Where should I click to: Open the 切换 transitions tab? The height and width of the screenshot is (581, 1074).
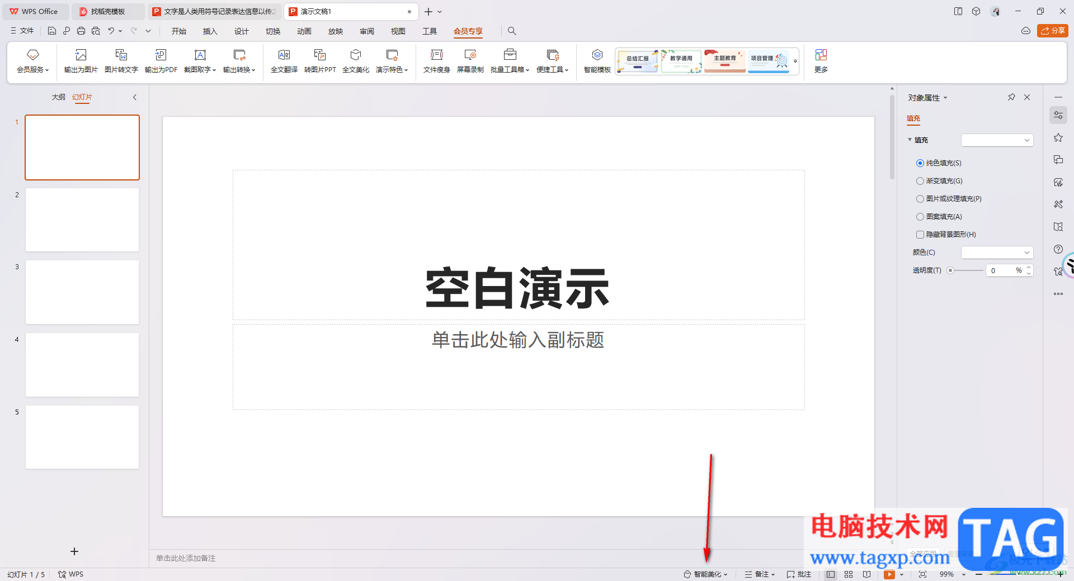tap(273, 31)
